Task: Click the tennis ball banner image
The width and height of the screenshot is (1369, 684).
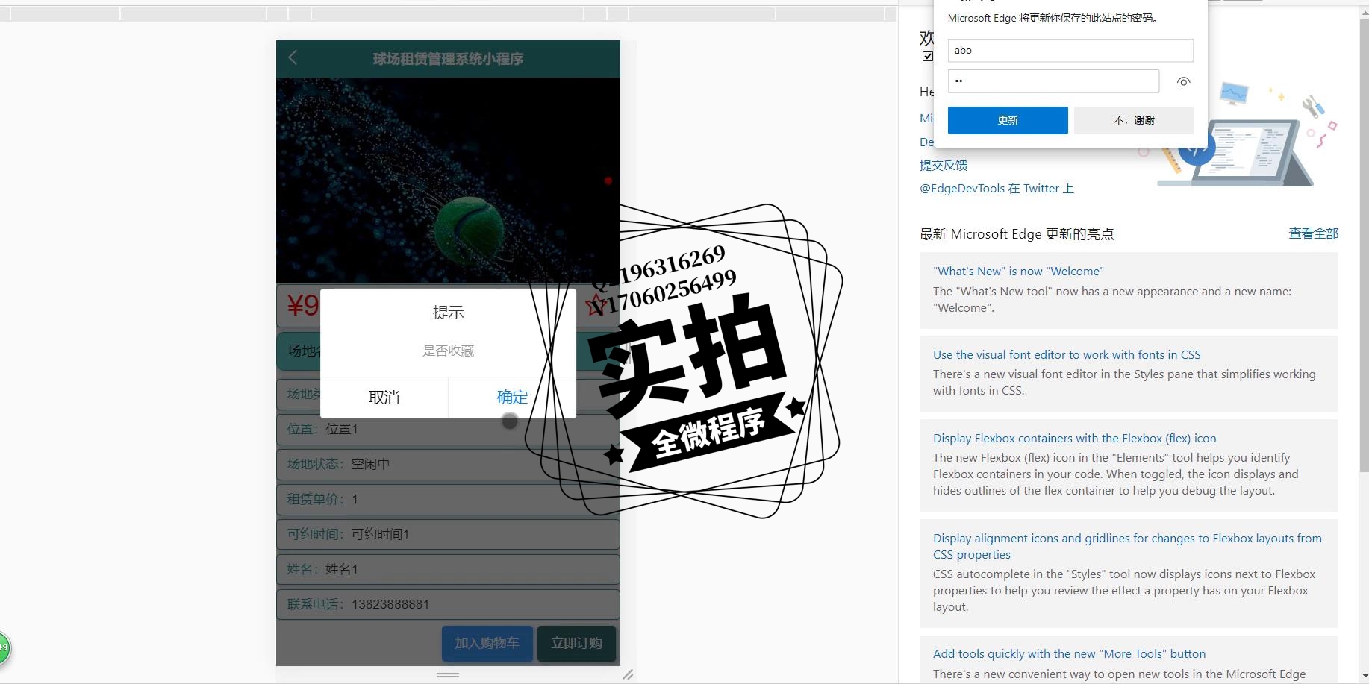Action: coord(448,180)
